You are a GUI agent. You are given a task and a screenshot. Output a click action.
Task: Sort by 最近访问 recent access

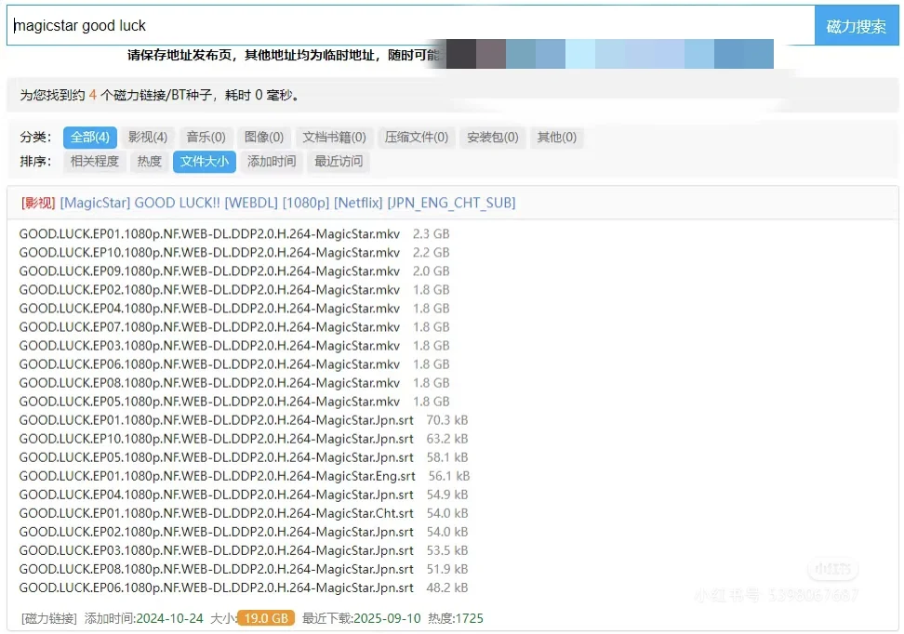click(339, 161)
